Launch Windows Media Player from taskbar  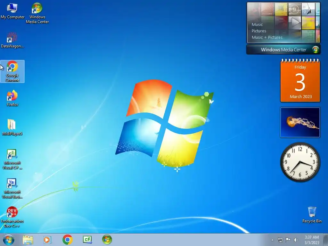pyautogui.click(x=47, y=240)
